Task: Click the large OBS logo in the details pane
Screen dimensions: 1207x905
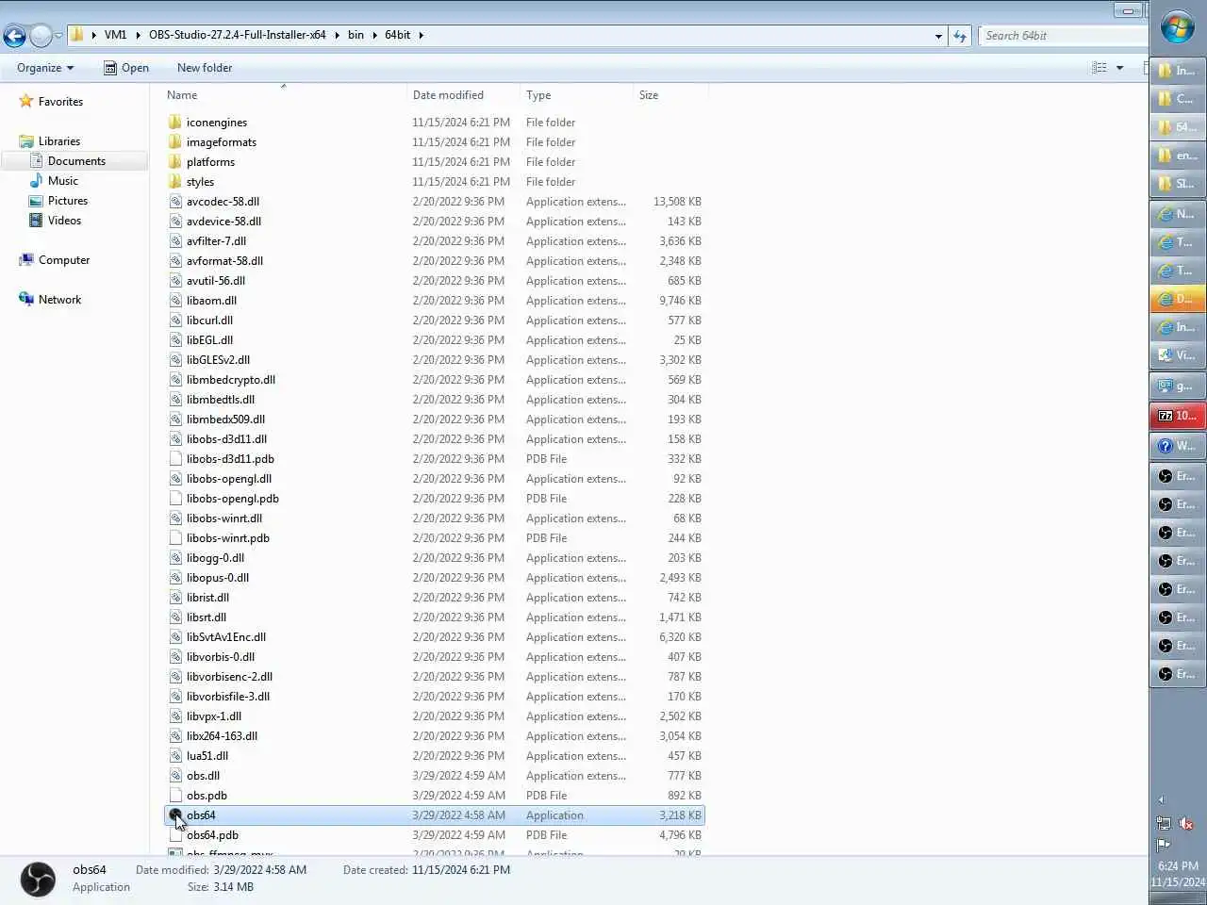Action: click(38, 880)
